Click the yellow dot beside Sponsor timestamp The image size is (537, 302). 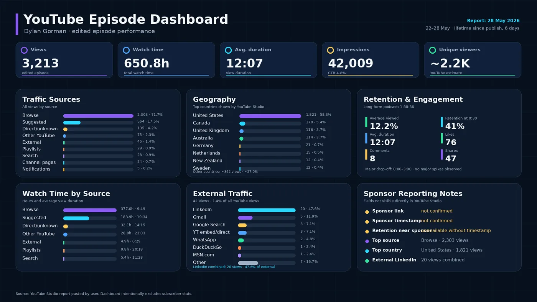pyautogui.click(x=367, y=222)
